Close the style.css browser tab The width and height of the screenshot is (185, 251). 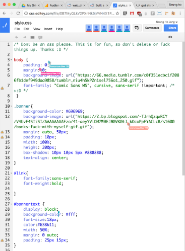[130, 6]
